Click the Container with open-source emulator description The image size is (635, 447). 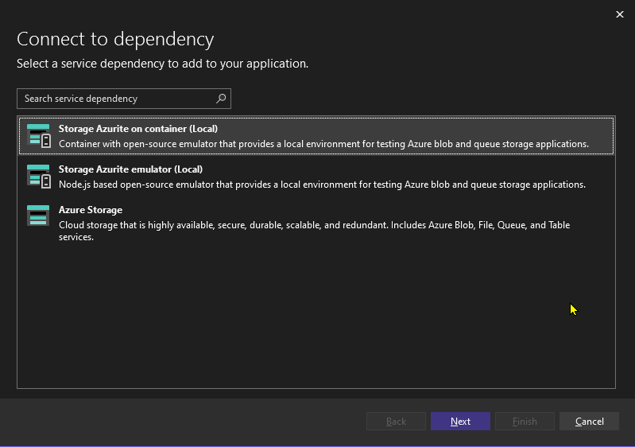coord(323,144)
